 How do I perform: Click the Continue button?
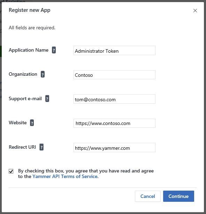tap(178, 196)
